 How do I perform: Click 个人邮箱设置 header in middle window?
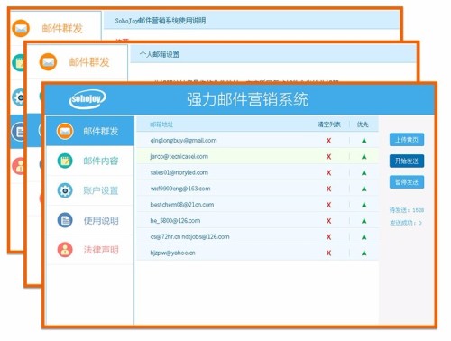pos(160,54)
